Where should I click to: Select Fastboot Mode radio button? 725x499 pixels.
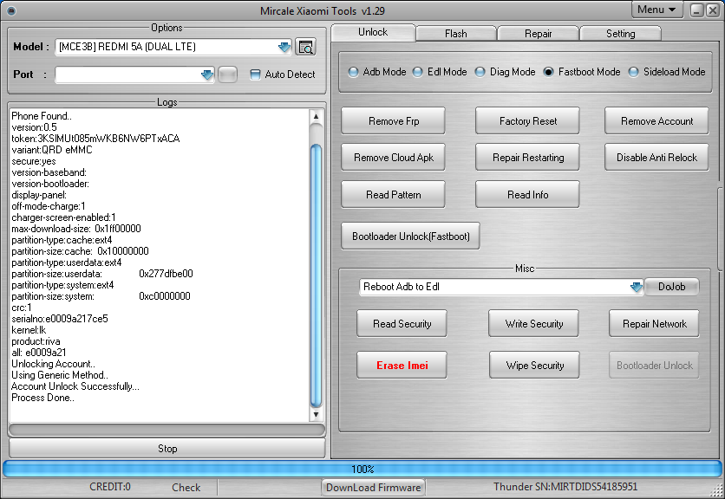pyautogui.click(x=548, y=72)
